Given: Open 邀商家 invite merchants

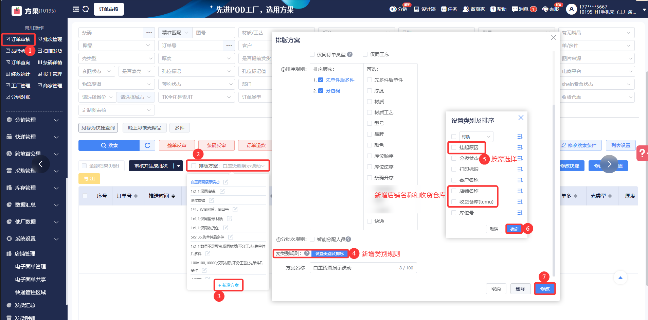Looking at the screenshot, I should (x=474, y=9).
